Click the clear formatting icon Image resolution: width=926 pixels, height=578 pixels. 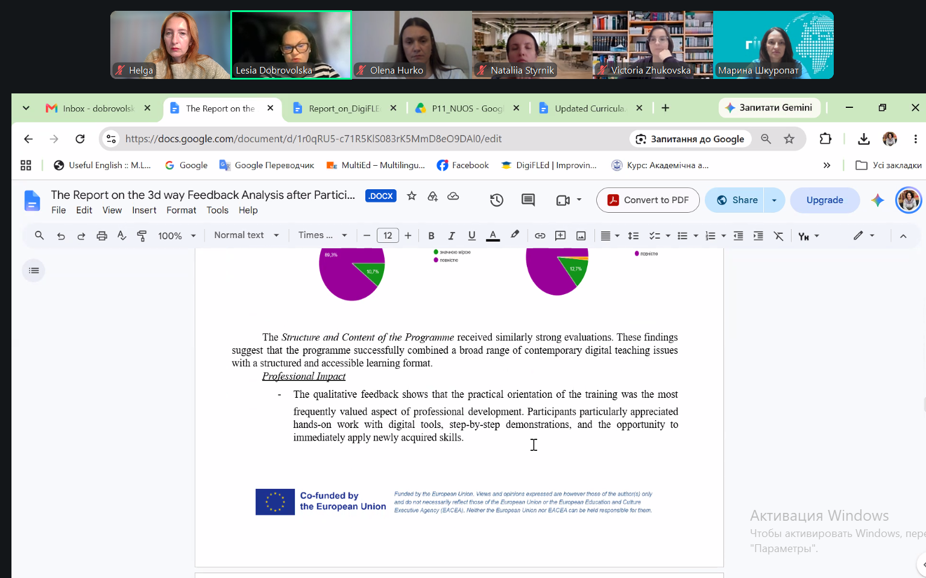pos(778,236)
